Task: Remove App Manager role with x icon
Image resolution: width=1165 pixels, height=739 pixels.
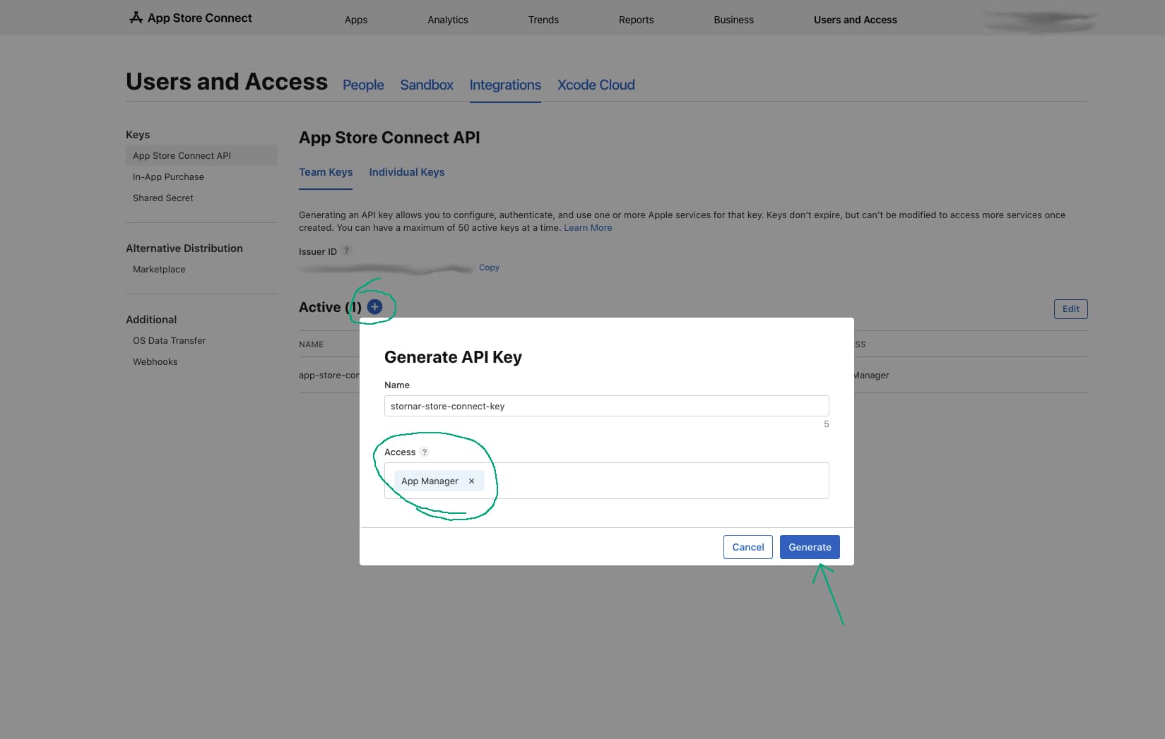Action: tap(471, 481)
